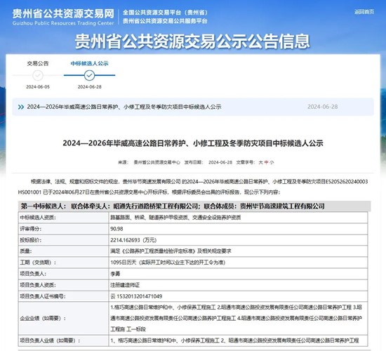Open the 贵州省公共资源交易网 site logo
Screen dimensions: 386x351
coord(63,18)
